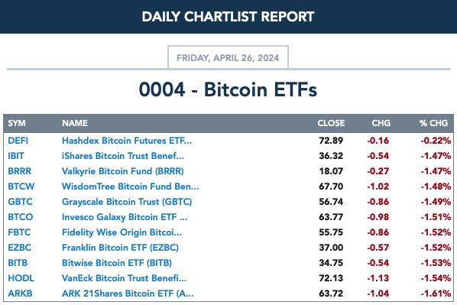Select the BTCW ticker symbol

pyautogui.click(x=21, y=187)
